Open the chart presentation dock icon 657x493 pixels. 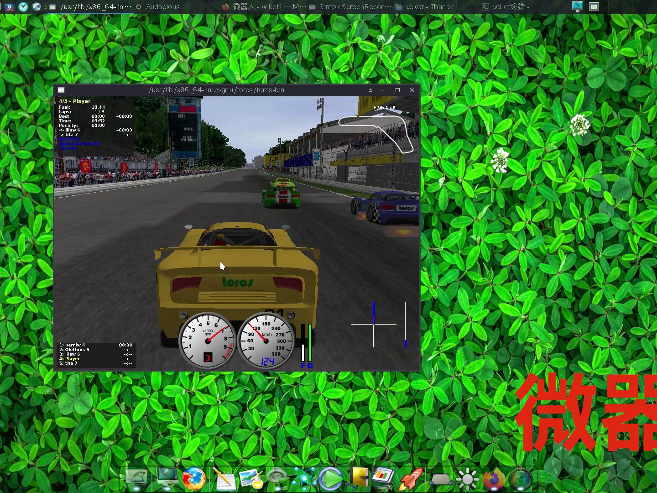(x=383, y=478)
